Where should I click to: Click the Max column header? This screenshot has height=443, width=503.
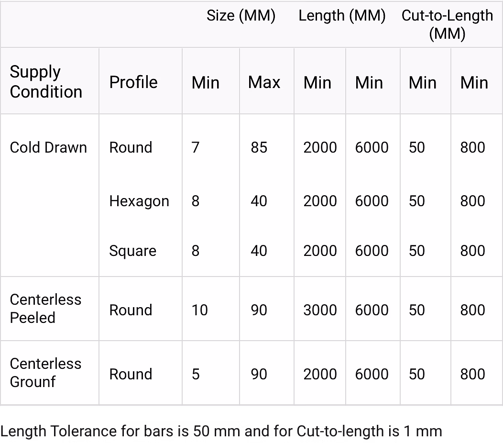point(264,82)
